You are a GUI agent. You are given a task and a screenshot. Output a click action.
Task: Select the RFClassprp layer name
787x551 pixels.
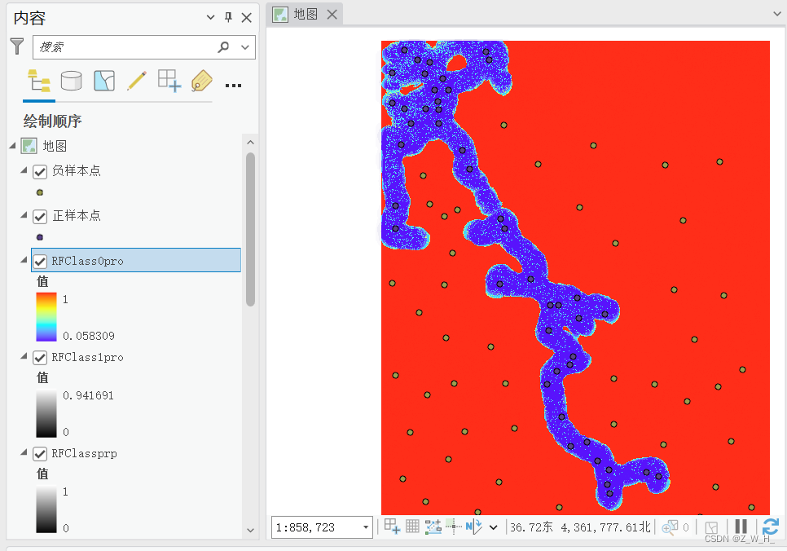tap(85, 453)
